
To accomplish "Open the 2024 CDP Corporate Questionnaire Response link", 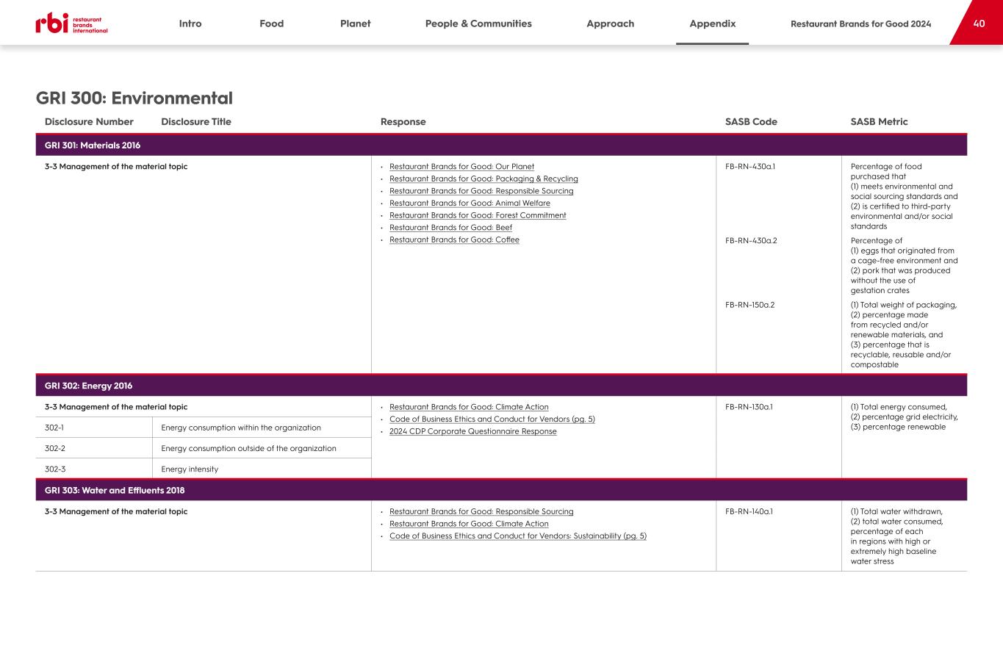I will [x=472, y=431].
